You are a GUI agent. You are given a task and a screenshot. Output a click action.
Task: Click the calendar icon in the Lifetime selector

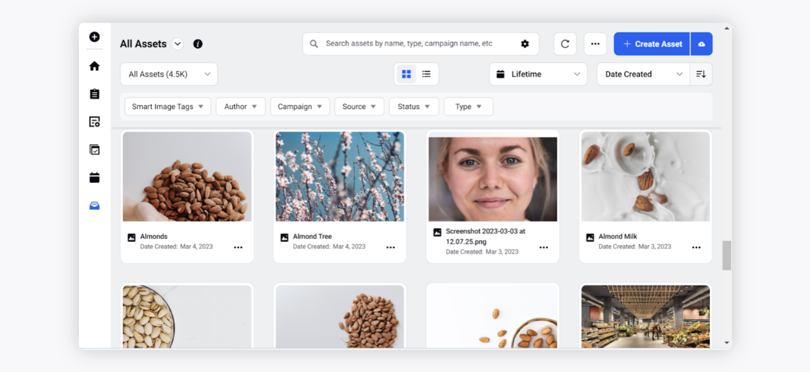pos(500,74)
